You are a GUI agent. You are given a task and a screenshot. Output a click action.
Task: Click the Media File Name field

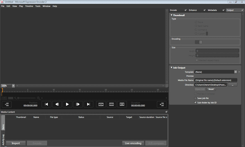click(x=216, y=80)
